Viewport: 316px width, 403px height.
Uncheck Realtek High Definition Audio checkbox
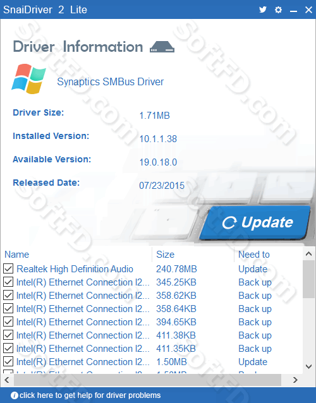pyautogui.click(x=8, y=269)
